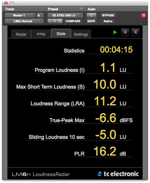Open the Settings tab
The width and height of the screenshot is (150, 183).
point(81,34)
